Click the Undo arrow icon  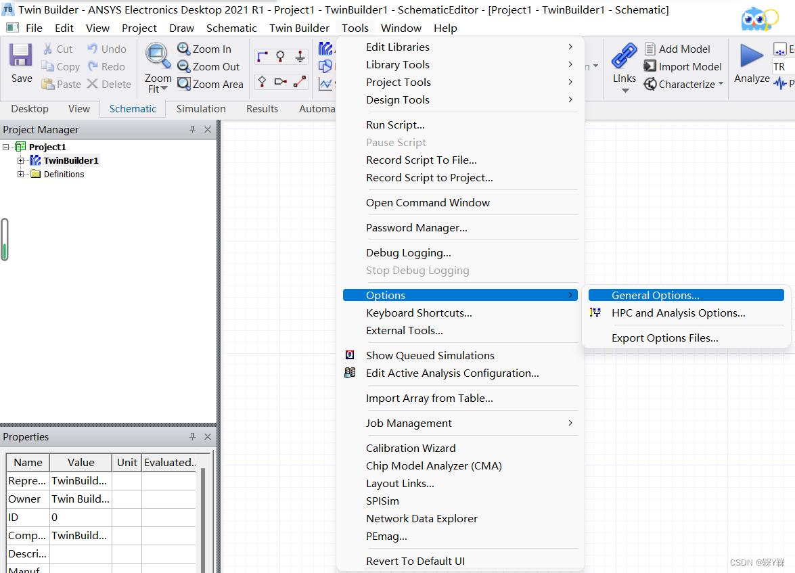click(92, 49)
